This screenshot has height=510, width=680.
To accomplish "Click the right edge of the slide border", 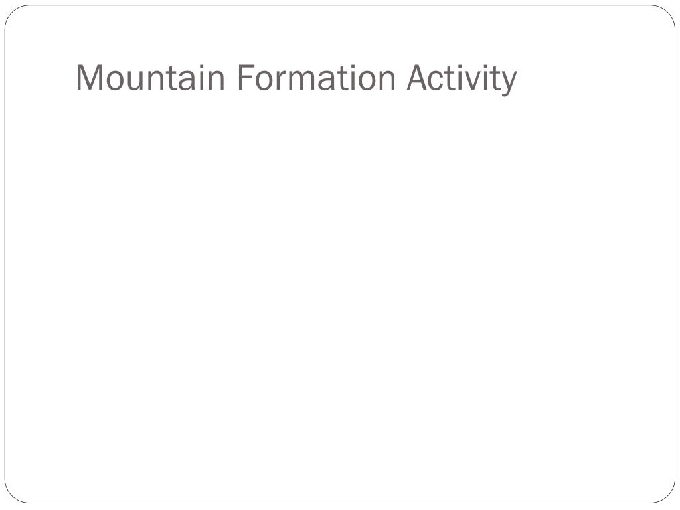I will [x=675, y=255].
